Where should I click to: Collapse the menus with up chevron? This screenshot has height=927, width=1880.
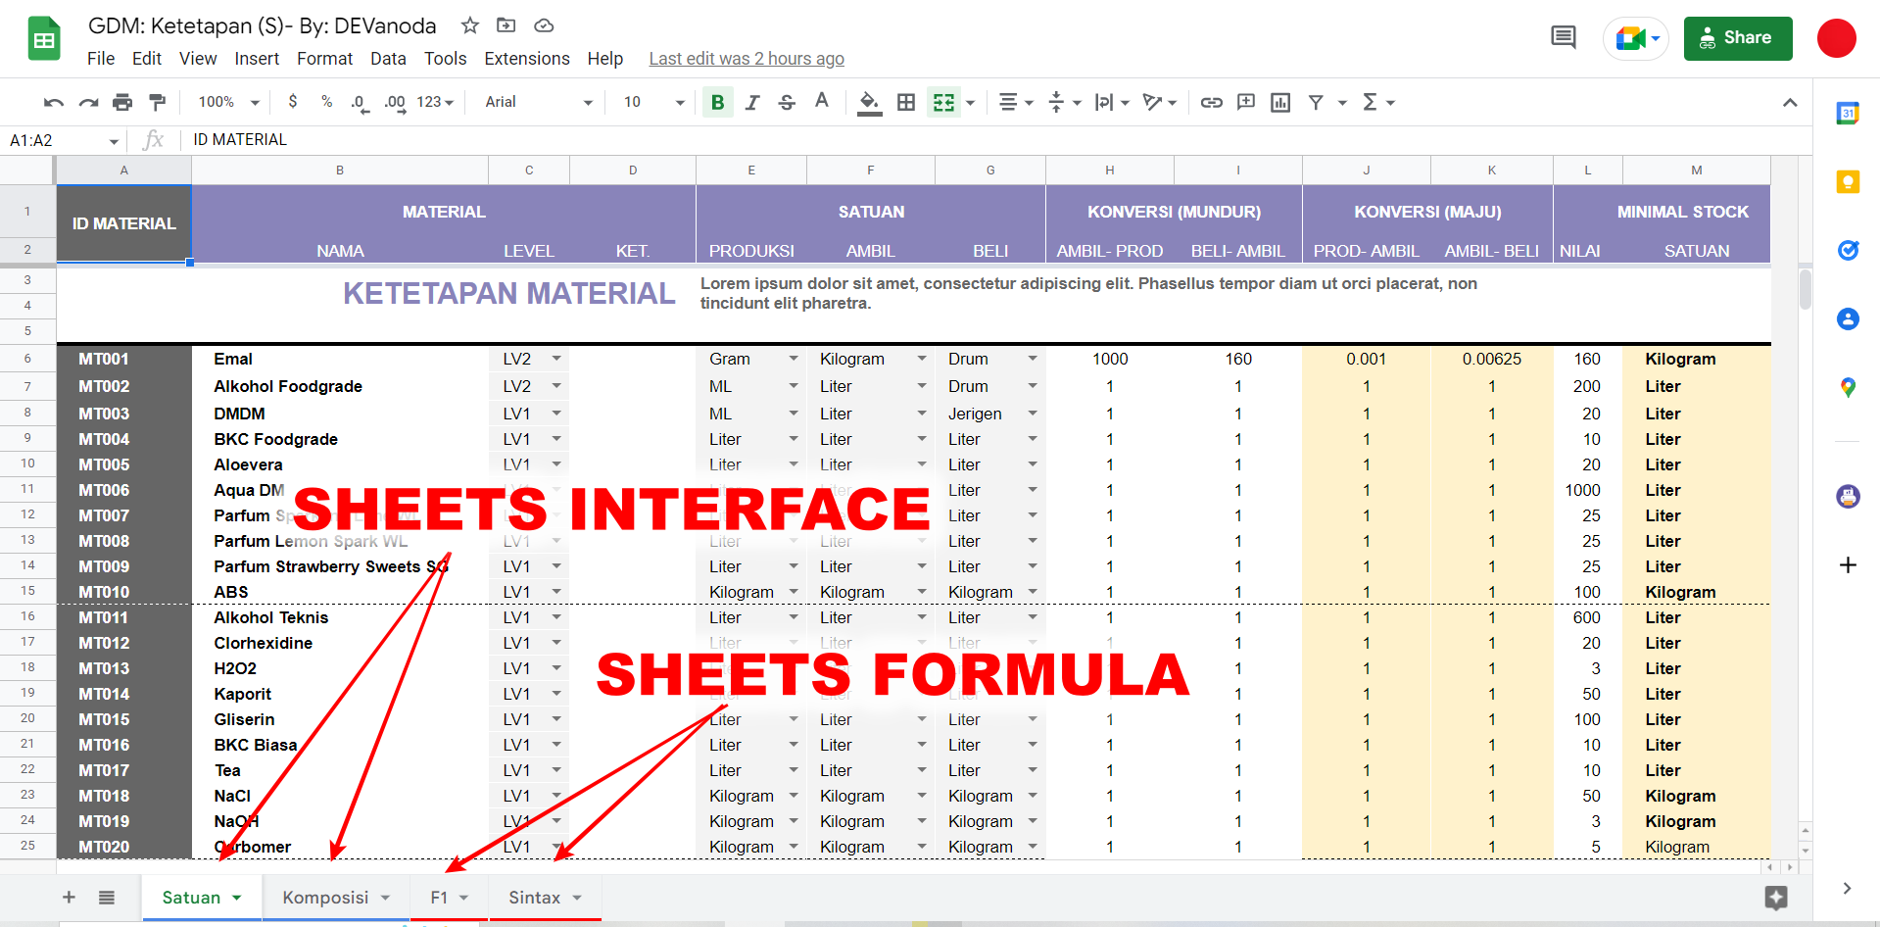(x=1790, y=102)
